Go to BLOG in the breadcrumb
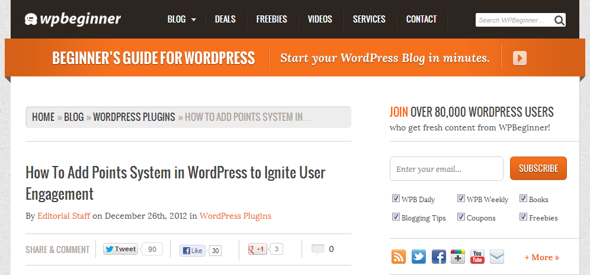This screenshot has width=590, height=275. tap(73, 117)
